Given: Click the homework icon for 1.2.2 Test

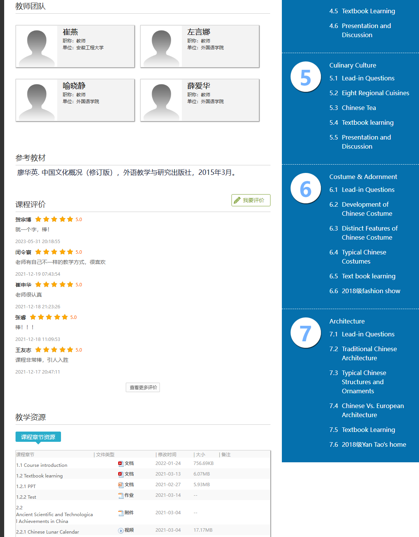Looking at the screenshot, I should pyautogui.click(x=121, y=495).
